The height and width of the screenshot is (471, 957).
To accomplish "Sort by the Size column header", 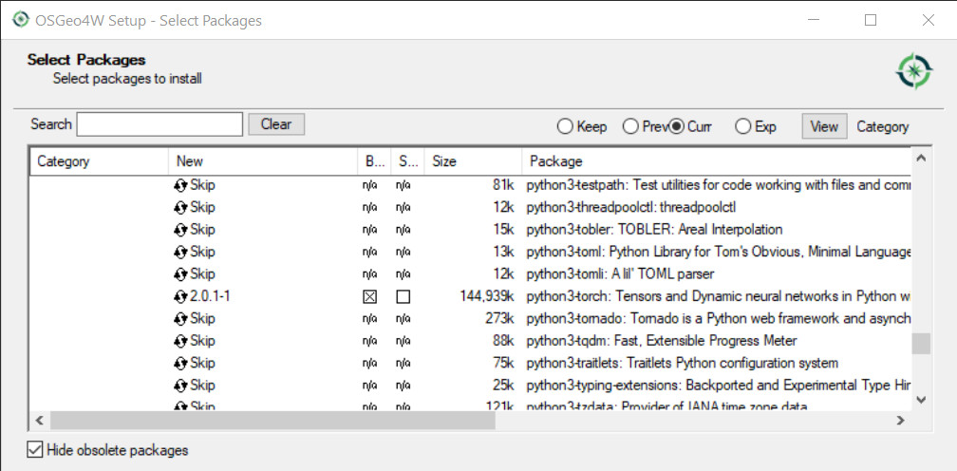I will coord(473,161).
